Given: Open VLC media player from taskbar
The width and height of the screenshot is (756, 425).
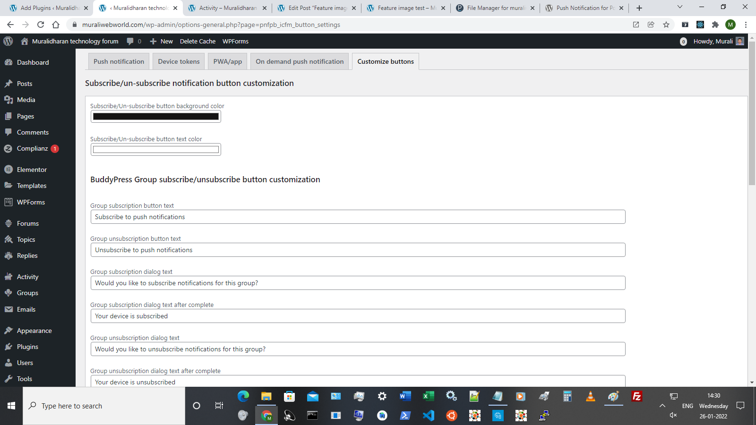Looking at the screenshot, I should (x=591, y=396).
